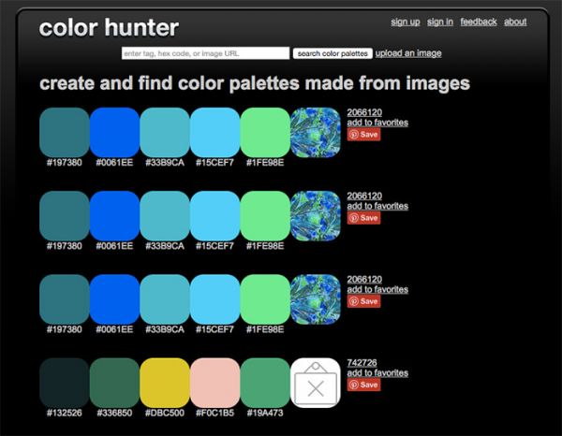The height and width of the screenshot is (436, 562).
Task: Open the feedback link in header
Action: 478,22
